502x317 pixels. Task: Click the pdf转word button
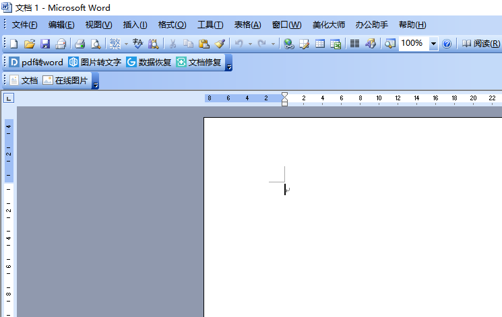point(36,63)
